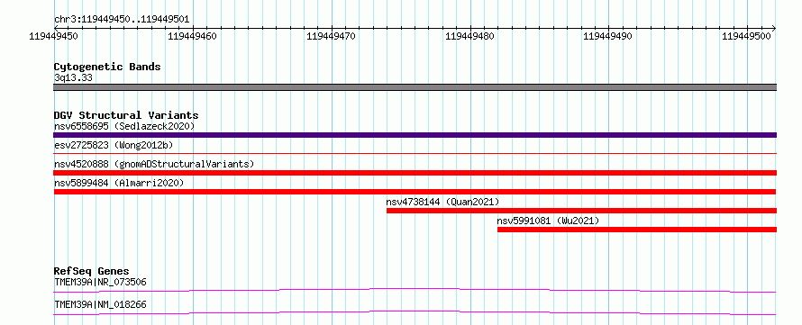Select the red nsv5899484 variant bar
Screen dimensions: 802x325
[415, 192]
